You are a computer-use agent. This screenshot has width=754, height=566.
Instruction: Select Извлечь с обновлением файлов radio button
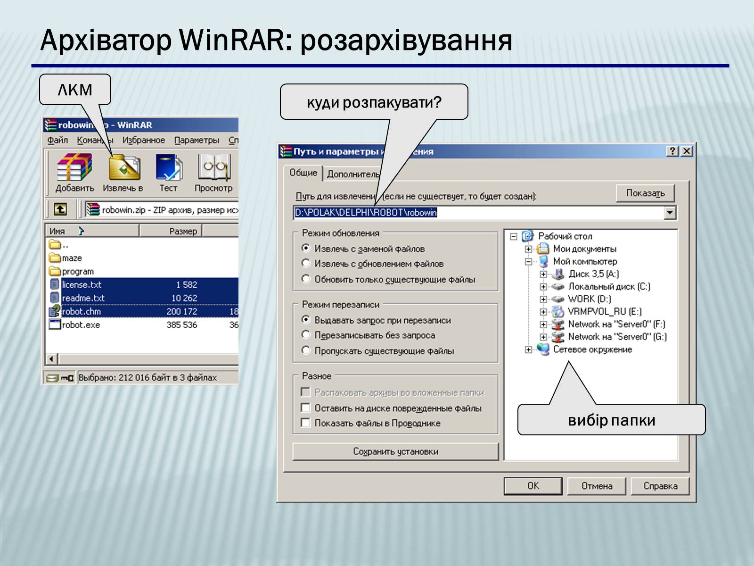306,263
